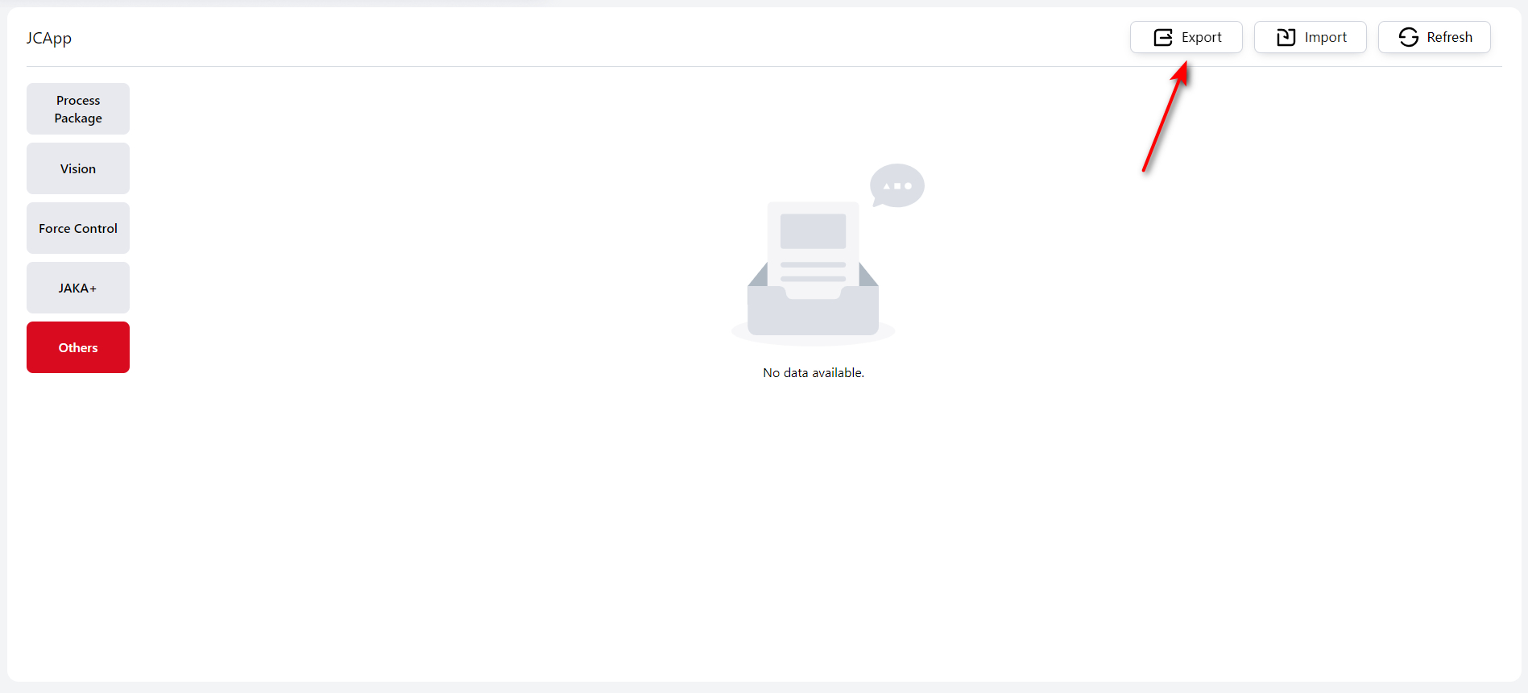Click the text lines on the document graphic

tap(813, 272)
